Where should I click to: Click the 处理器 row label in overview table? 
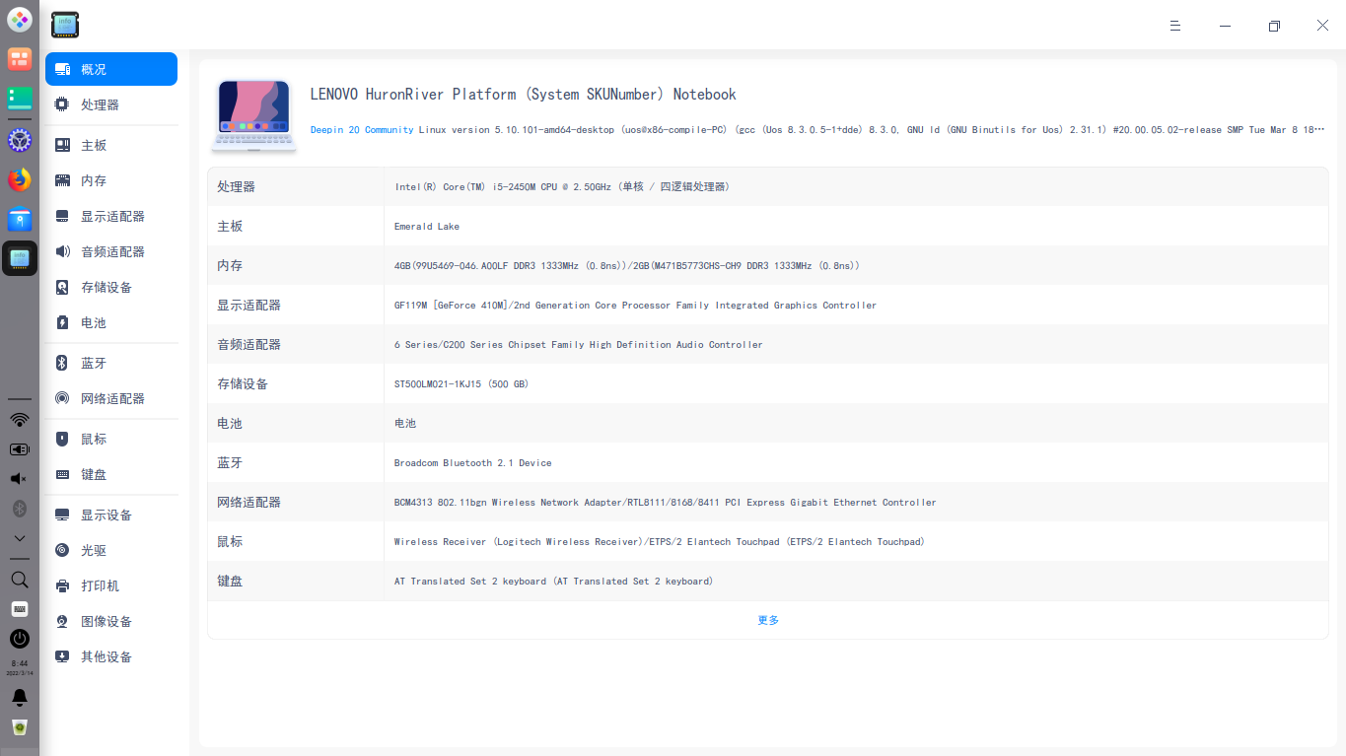pyautogui.click(x=236, y=186)
